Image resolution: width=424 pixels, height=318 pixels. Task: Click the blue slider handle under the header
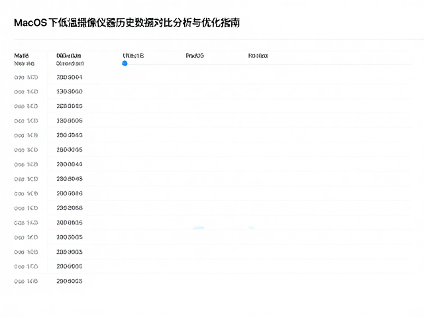(125, 64)
